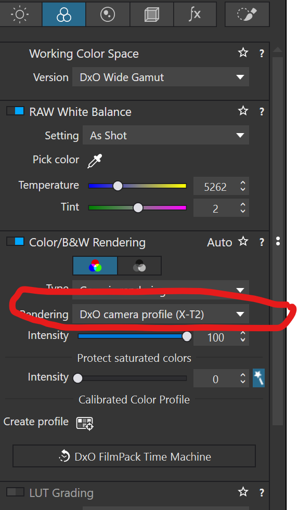Click Auto in Color/B&W Rendering header
This screenshot has width=298, height=510.
tap(219, 242)
